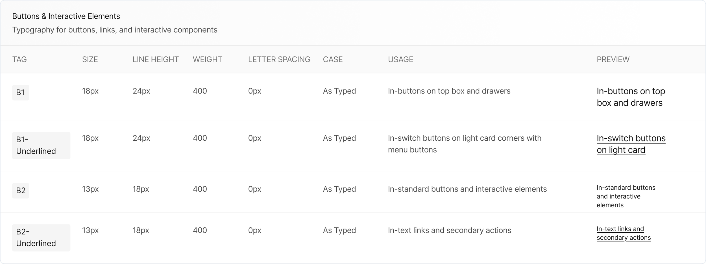
Task: Select the LETTER SPACING column header
Action: 279,60
